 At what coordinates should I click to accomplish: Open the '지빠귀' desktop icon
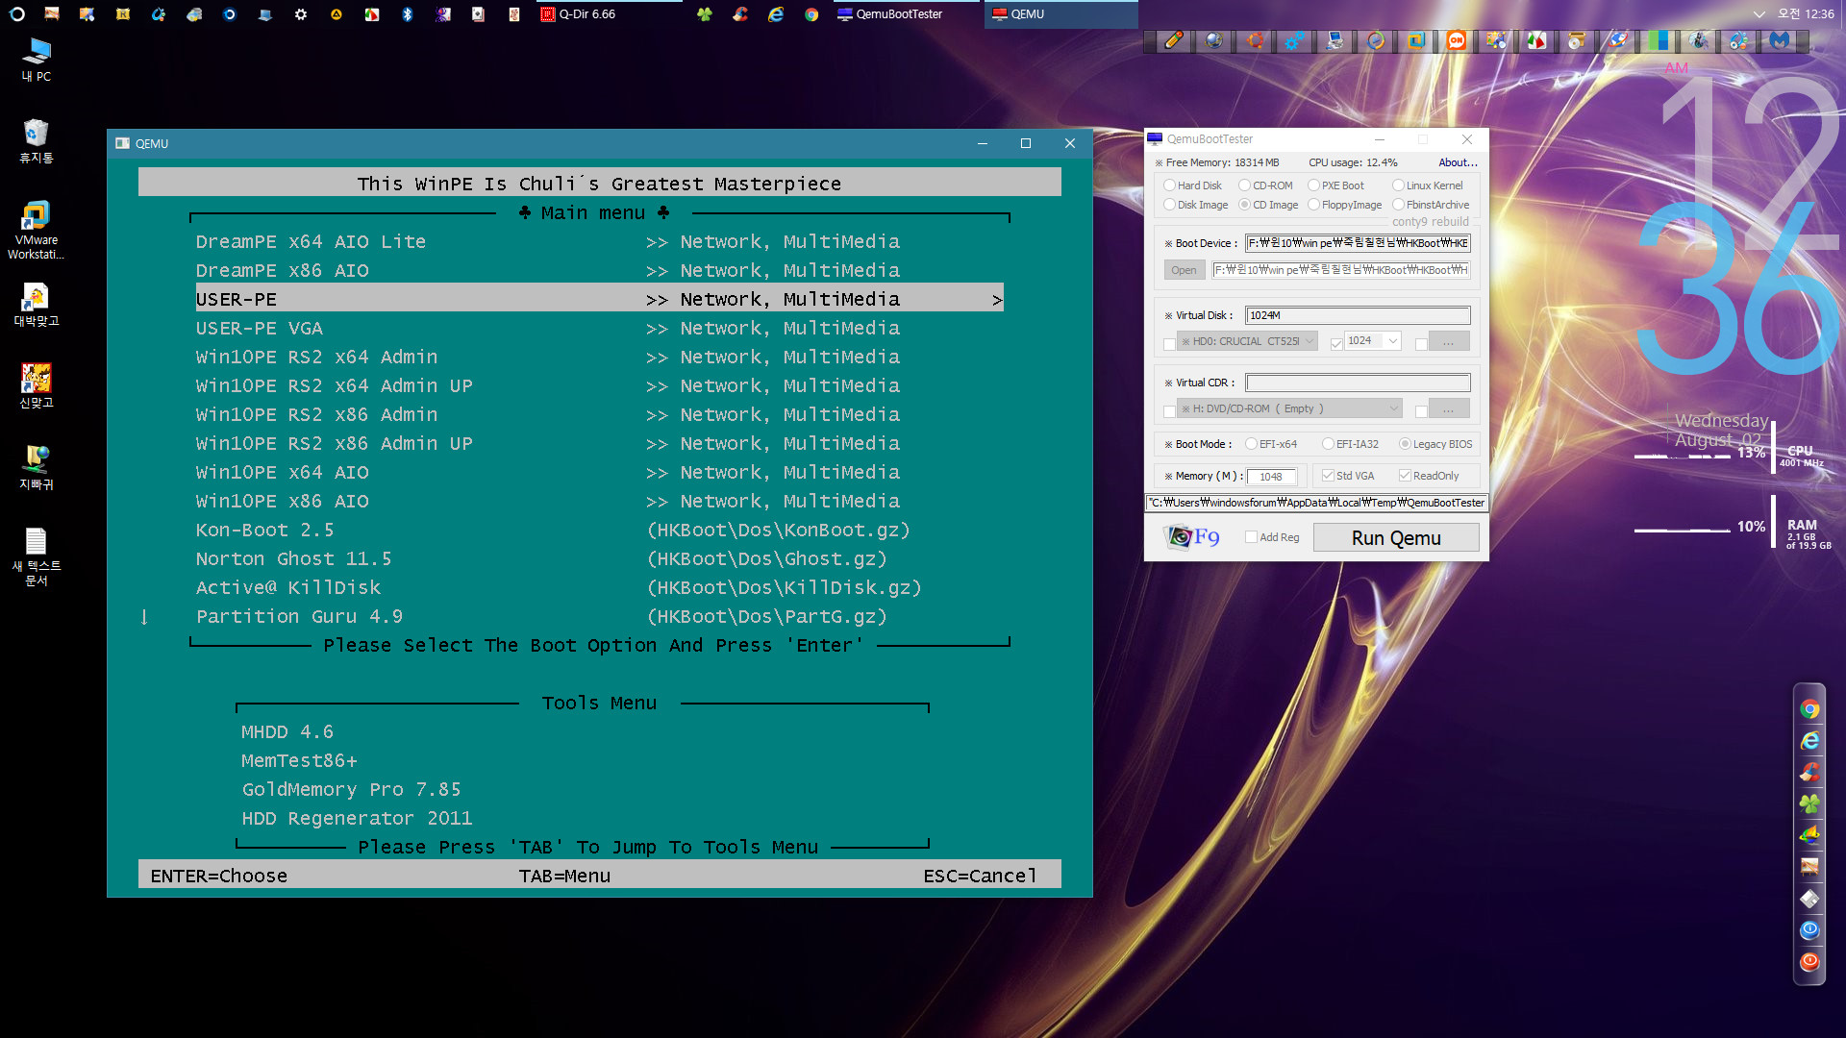pos(37,468)
